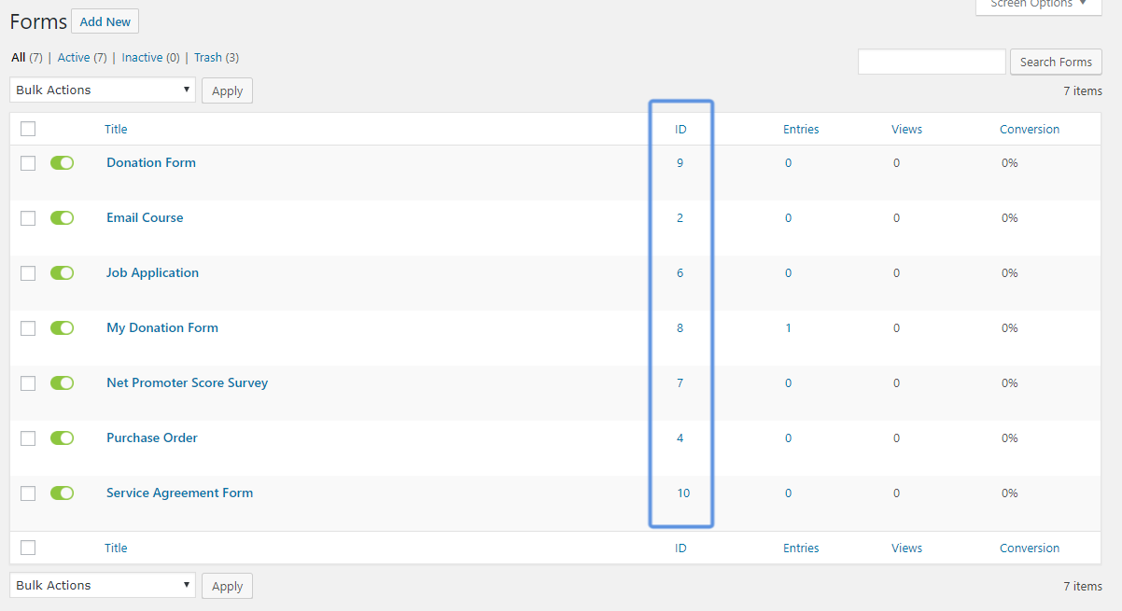Sort the table by the Entries column header
The image size is (1122, 611).
[x=800, y=129]
